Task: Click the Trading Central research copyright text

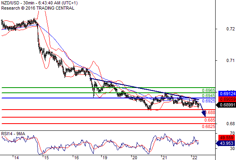Action: tap(38, 8)
